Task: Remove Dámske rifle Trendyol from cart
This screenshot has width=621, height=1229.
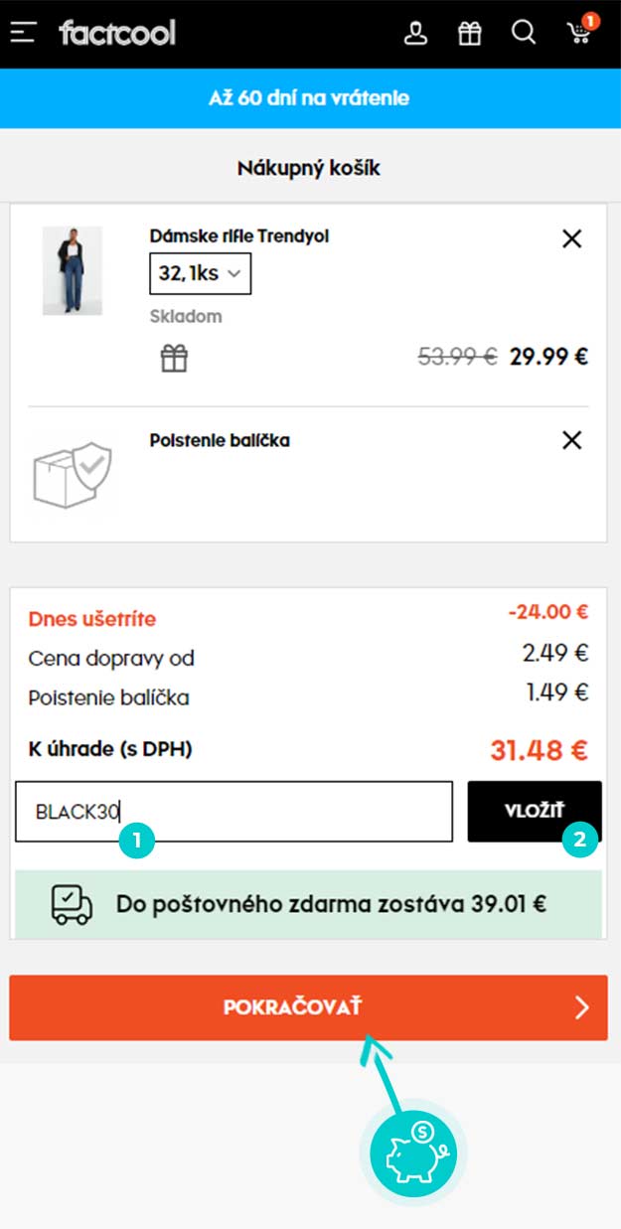Action: 571,238
